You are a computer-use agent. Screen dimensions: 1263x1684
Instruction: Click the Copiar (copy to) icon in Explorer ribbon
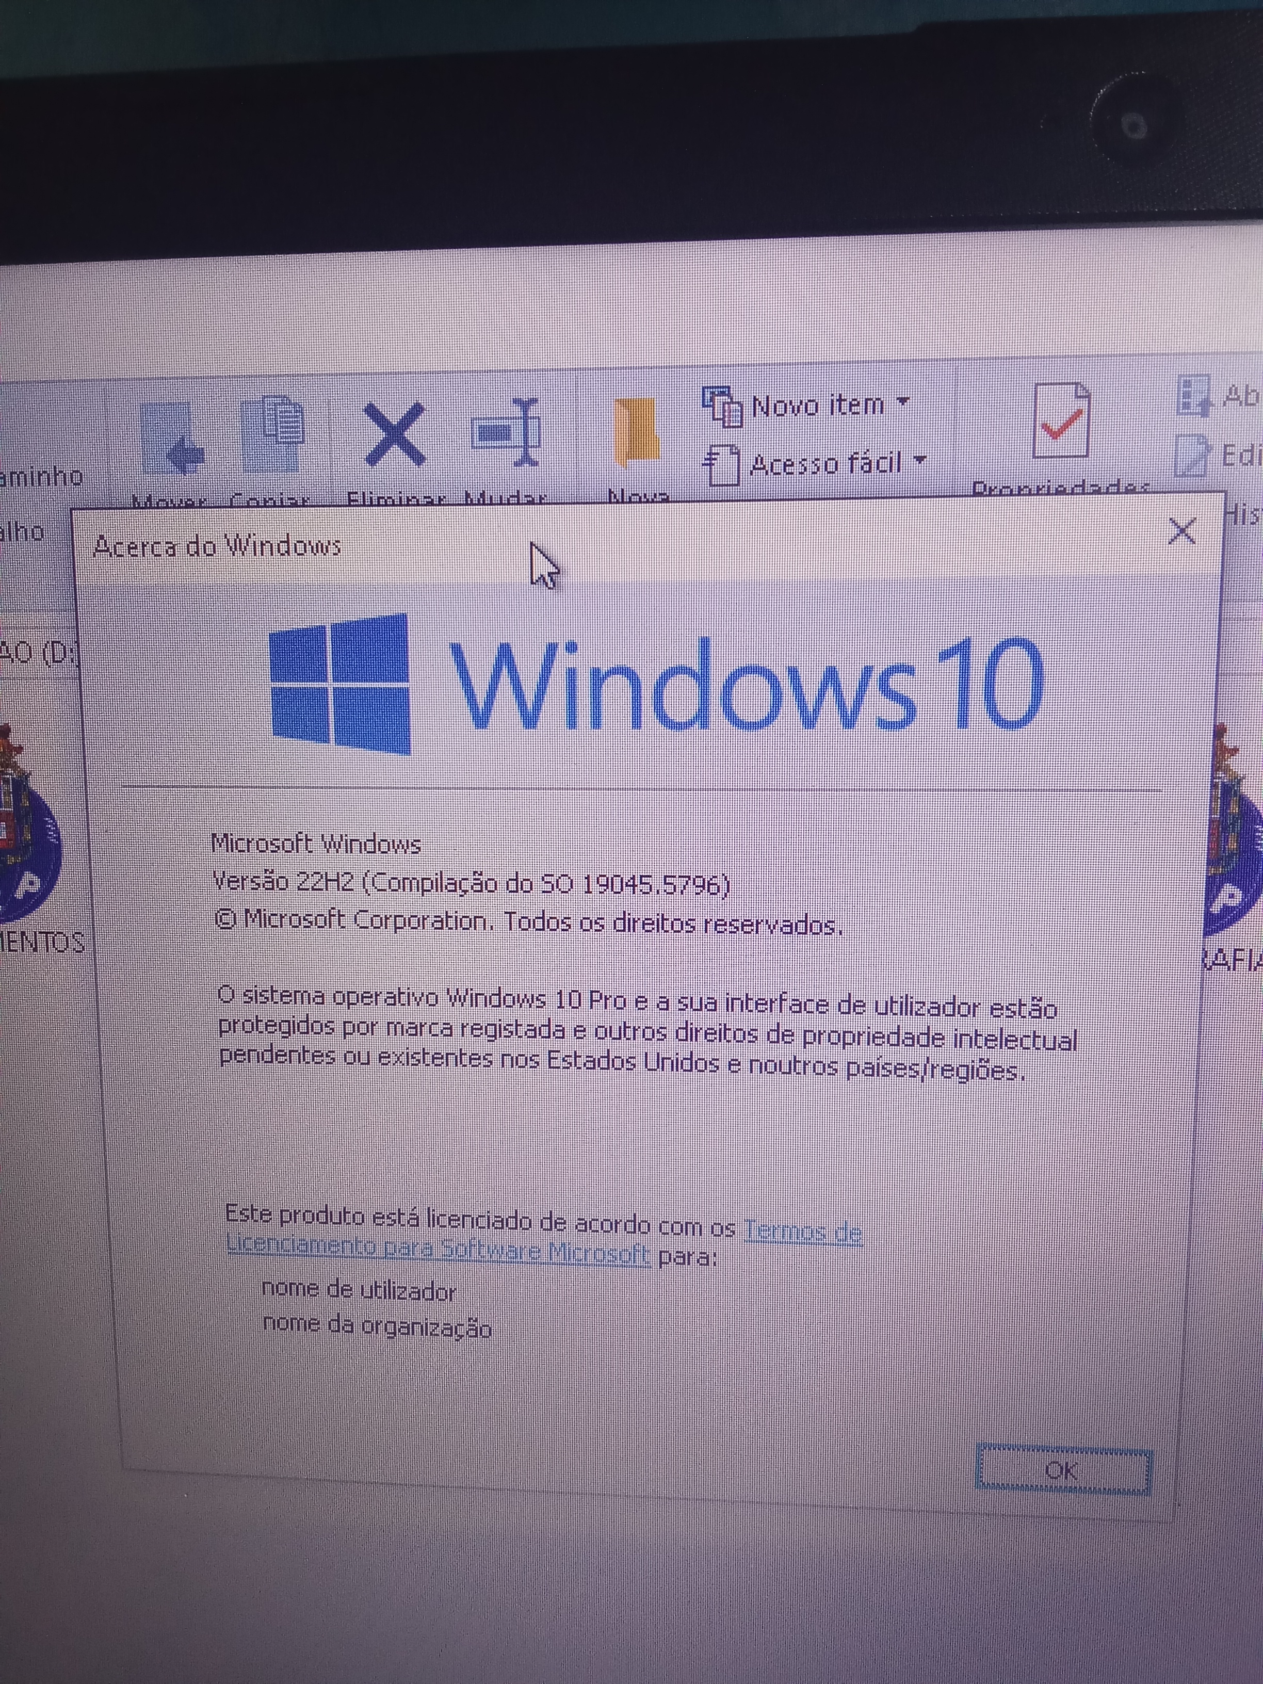pyautogui.click(x=272, y=434)
